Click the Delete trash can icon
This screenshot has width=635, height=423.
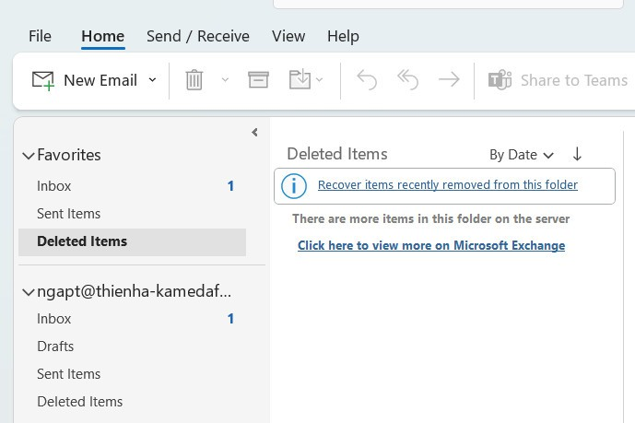coord(194,80)
